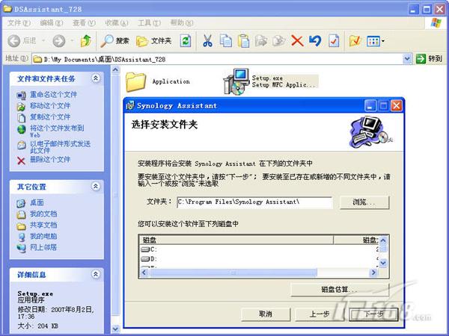Go to 我的电脑 in Other Places
Screen dimensions: 449x336
tap(43, 236)
